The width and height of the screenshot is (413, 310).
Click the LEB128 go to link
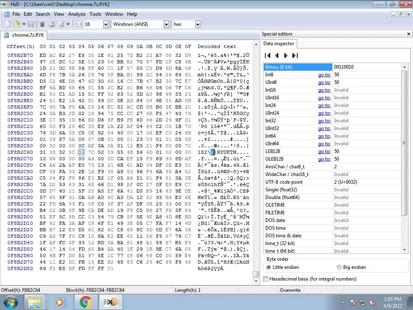click(x=324, y=152)
